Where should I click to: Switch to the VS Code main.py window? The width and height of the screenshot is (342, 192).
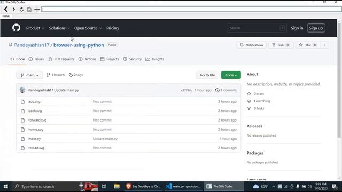[183, 186]
